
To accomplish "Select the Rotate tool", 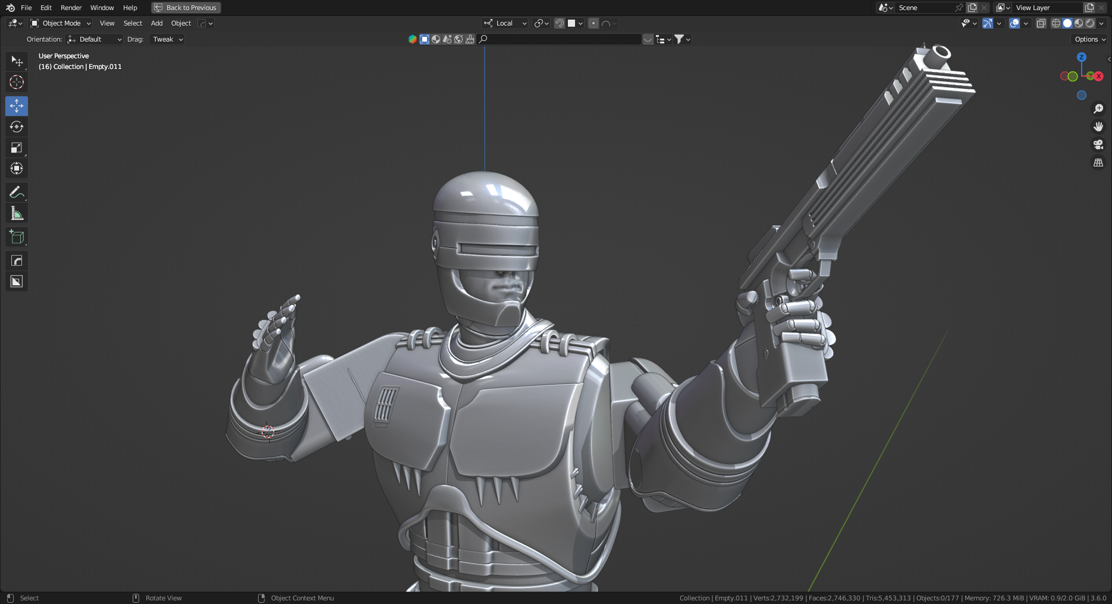I will 17,127.
